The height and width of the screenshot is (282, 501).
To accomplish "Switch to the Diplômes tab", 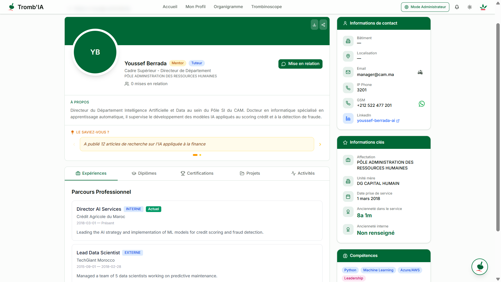I will [144, 173].
